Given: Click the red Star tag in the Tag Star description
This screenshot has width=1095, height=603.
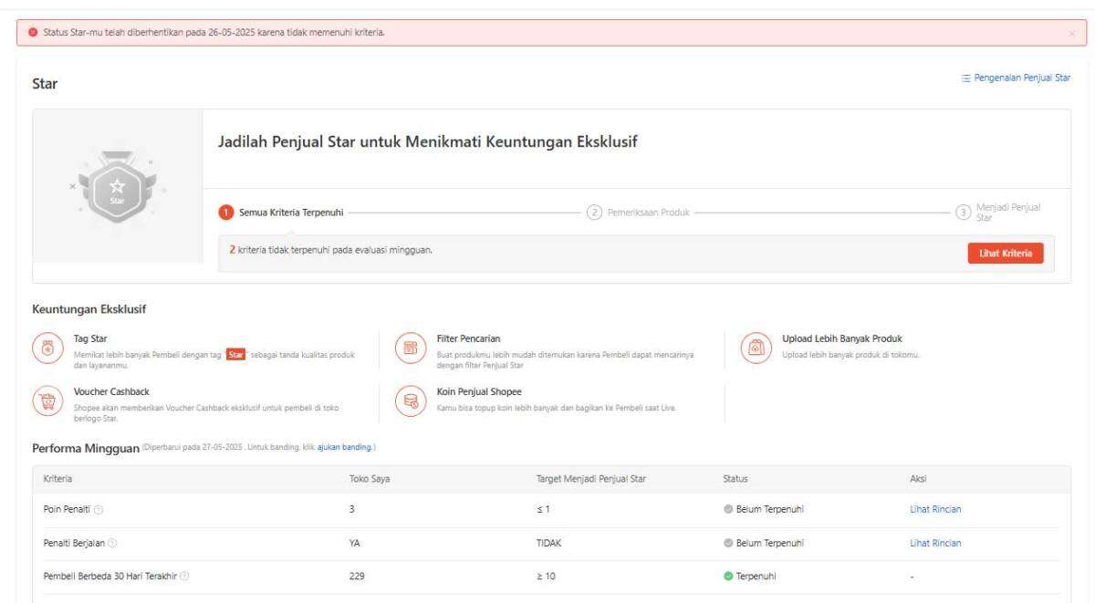Looking at the screenshot, I should 235,355.
